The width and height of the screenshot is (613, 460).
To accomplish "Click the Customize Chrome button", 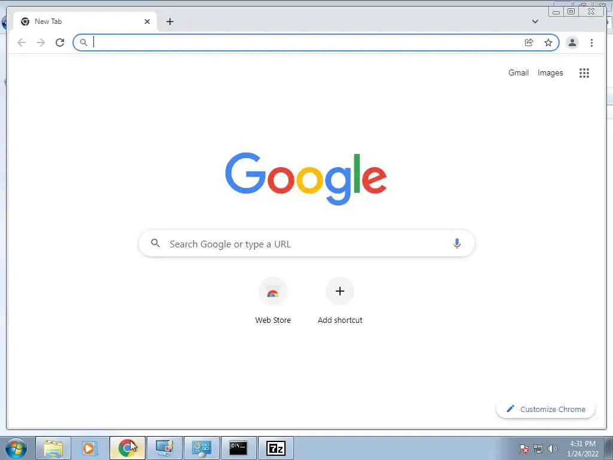I will coord(546,409).
